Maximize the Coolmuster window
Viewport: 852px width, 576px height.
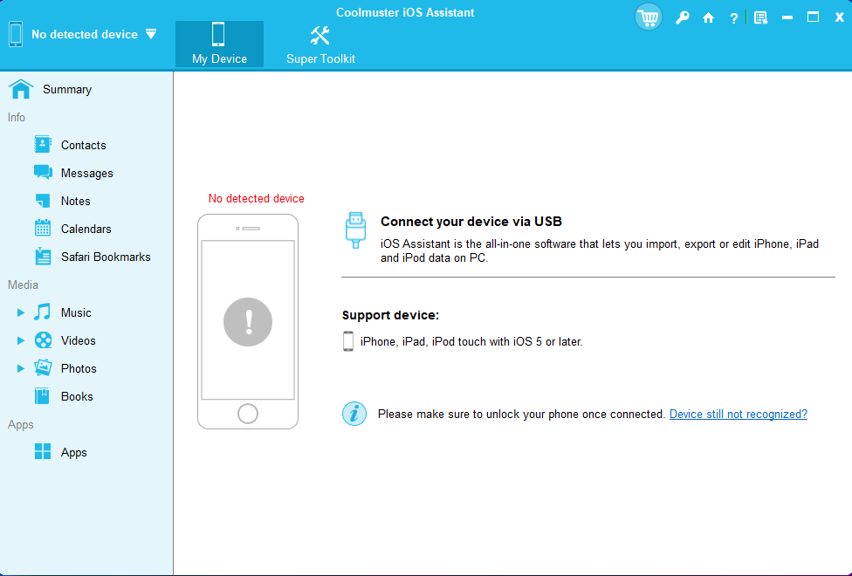point(813,17)
